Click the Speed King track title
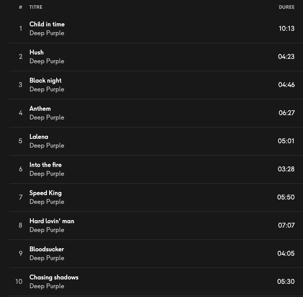The image size is (303, 297). 45,193
